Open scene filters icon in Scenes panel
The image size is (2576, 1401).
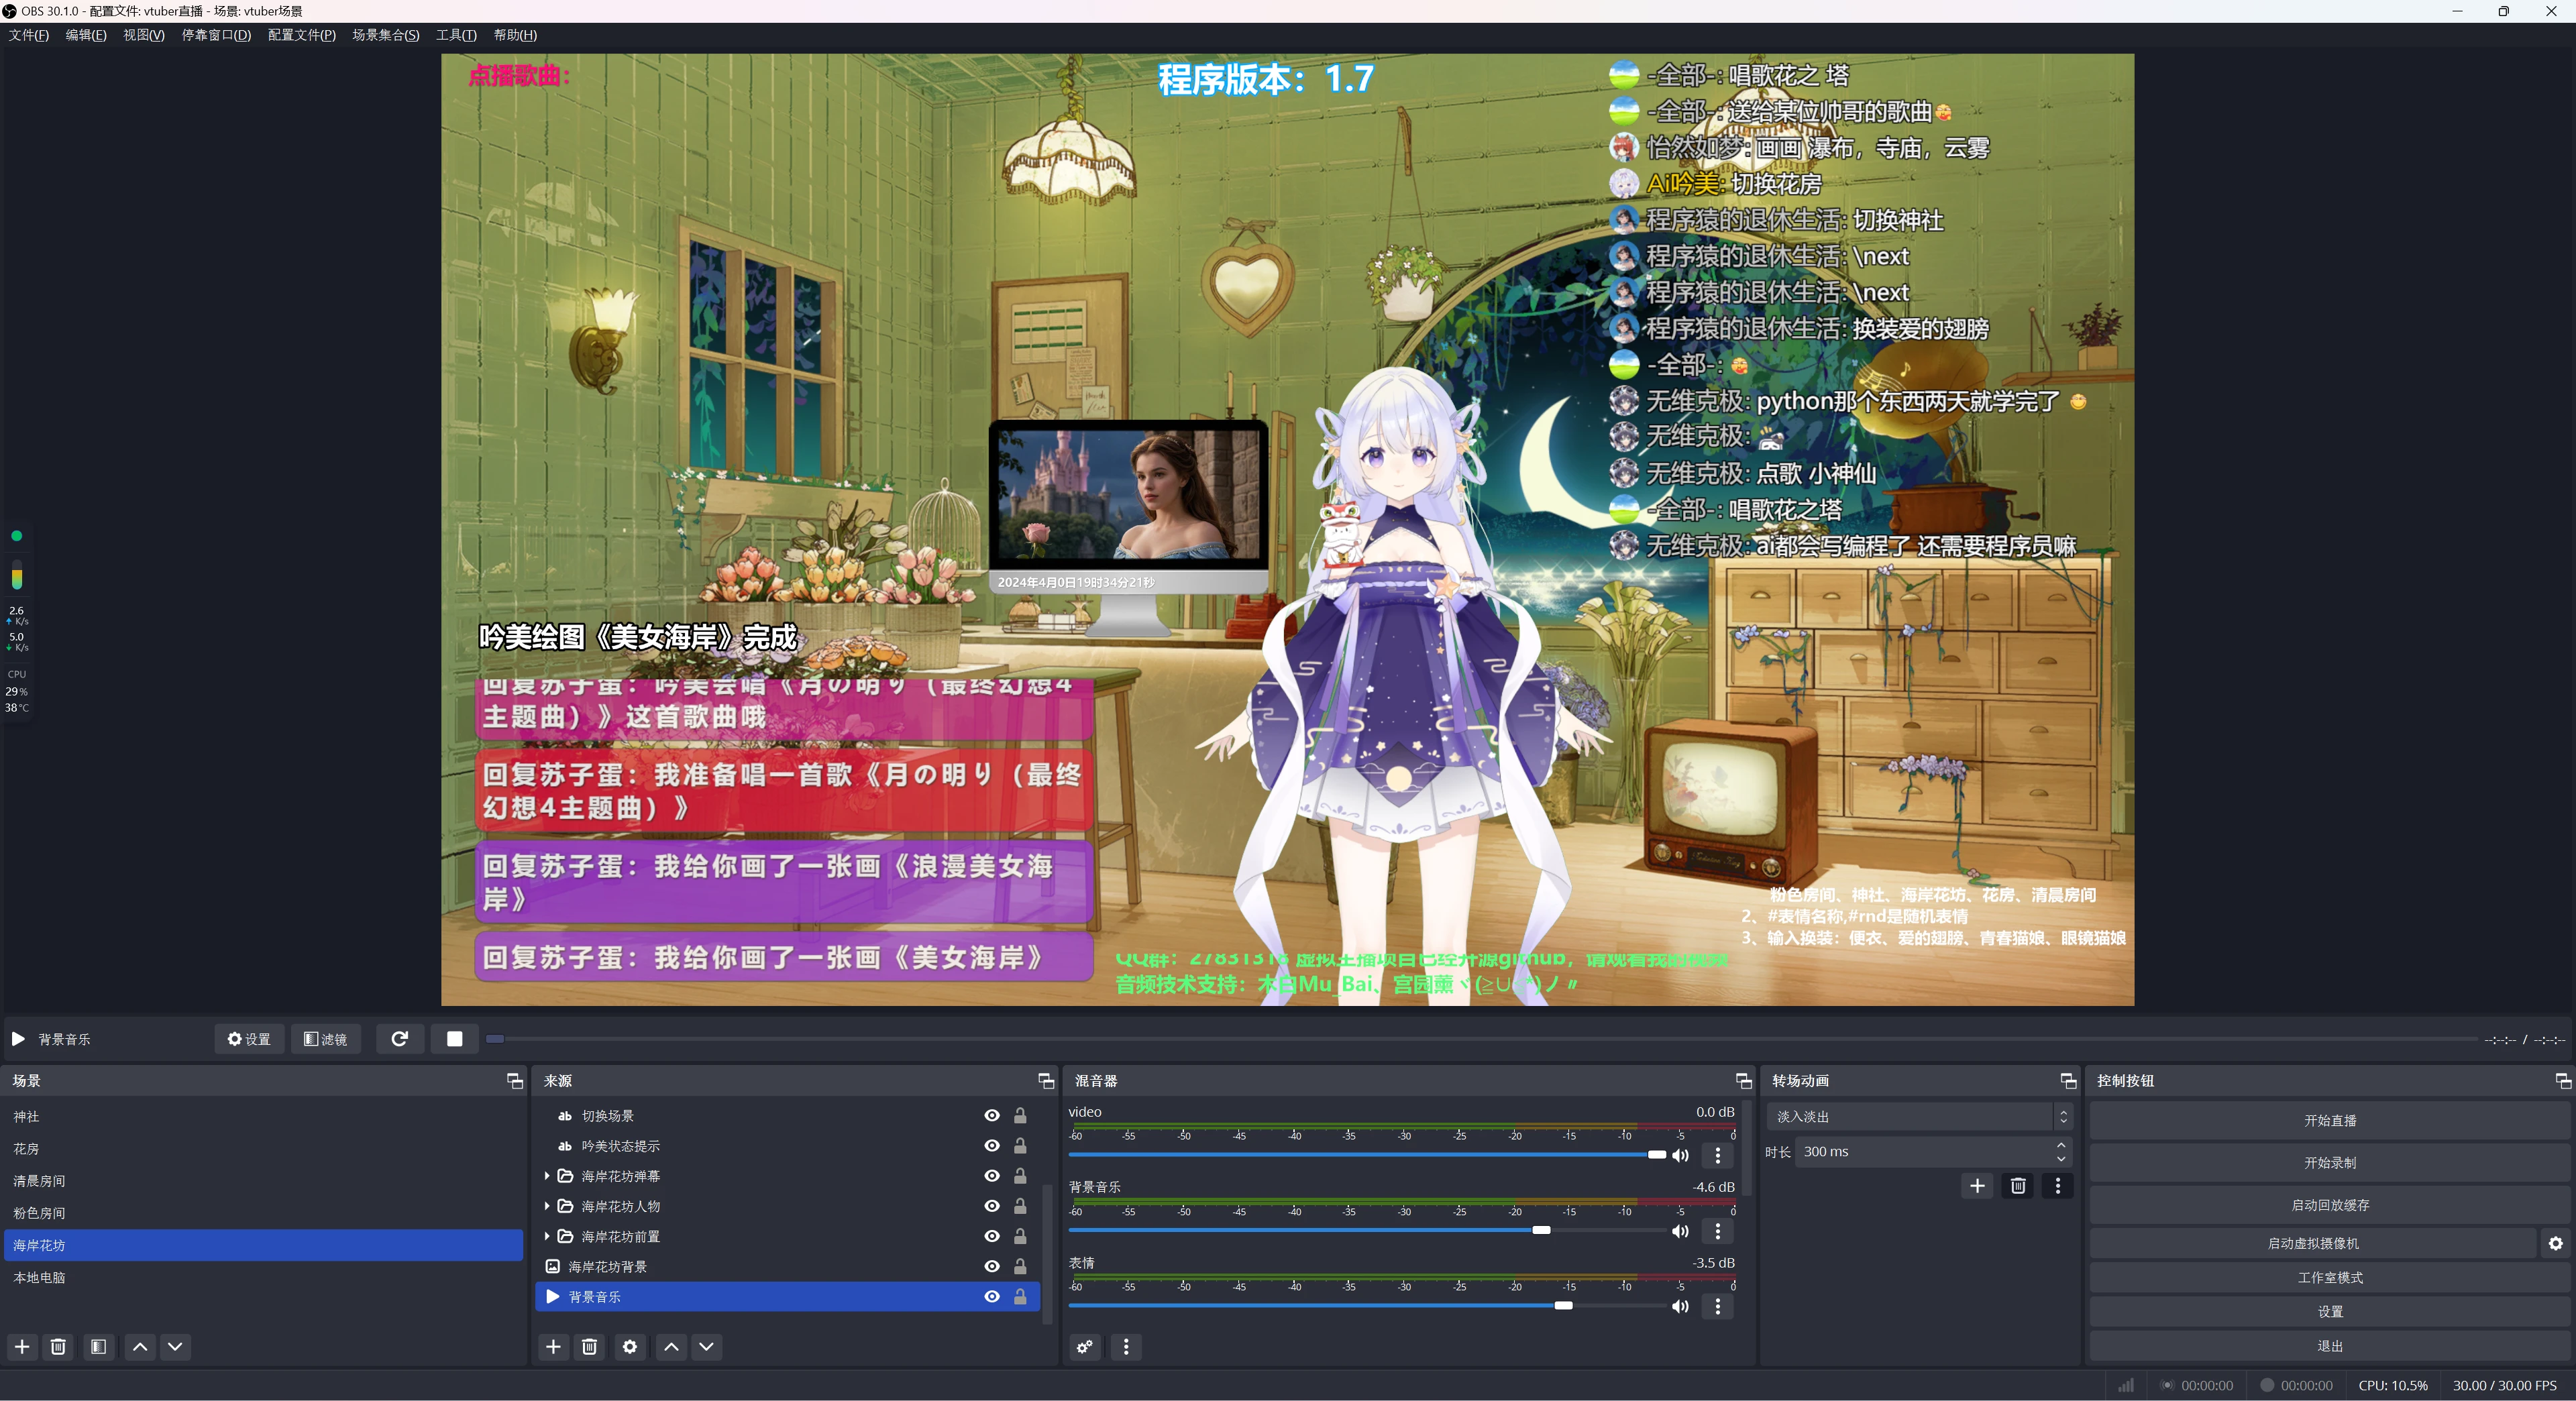pyautogui.click(x=98, y=1346)
